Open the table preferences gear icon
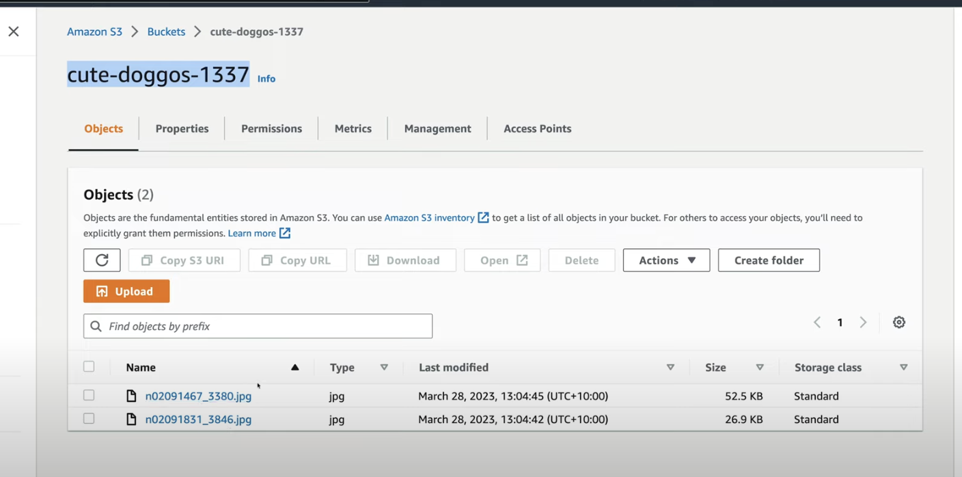Image resolution: width=962 pixels, height=477 pixels. 899,323
